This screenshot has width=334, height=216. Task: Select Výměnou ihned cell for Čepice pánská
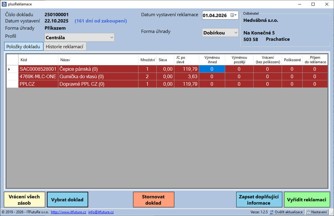pos(212,69)
